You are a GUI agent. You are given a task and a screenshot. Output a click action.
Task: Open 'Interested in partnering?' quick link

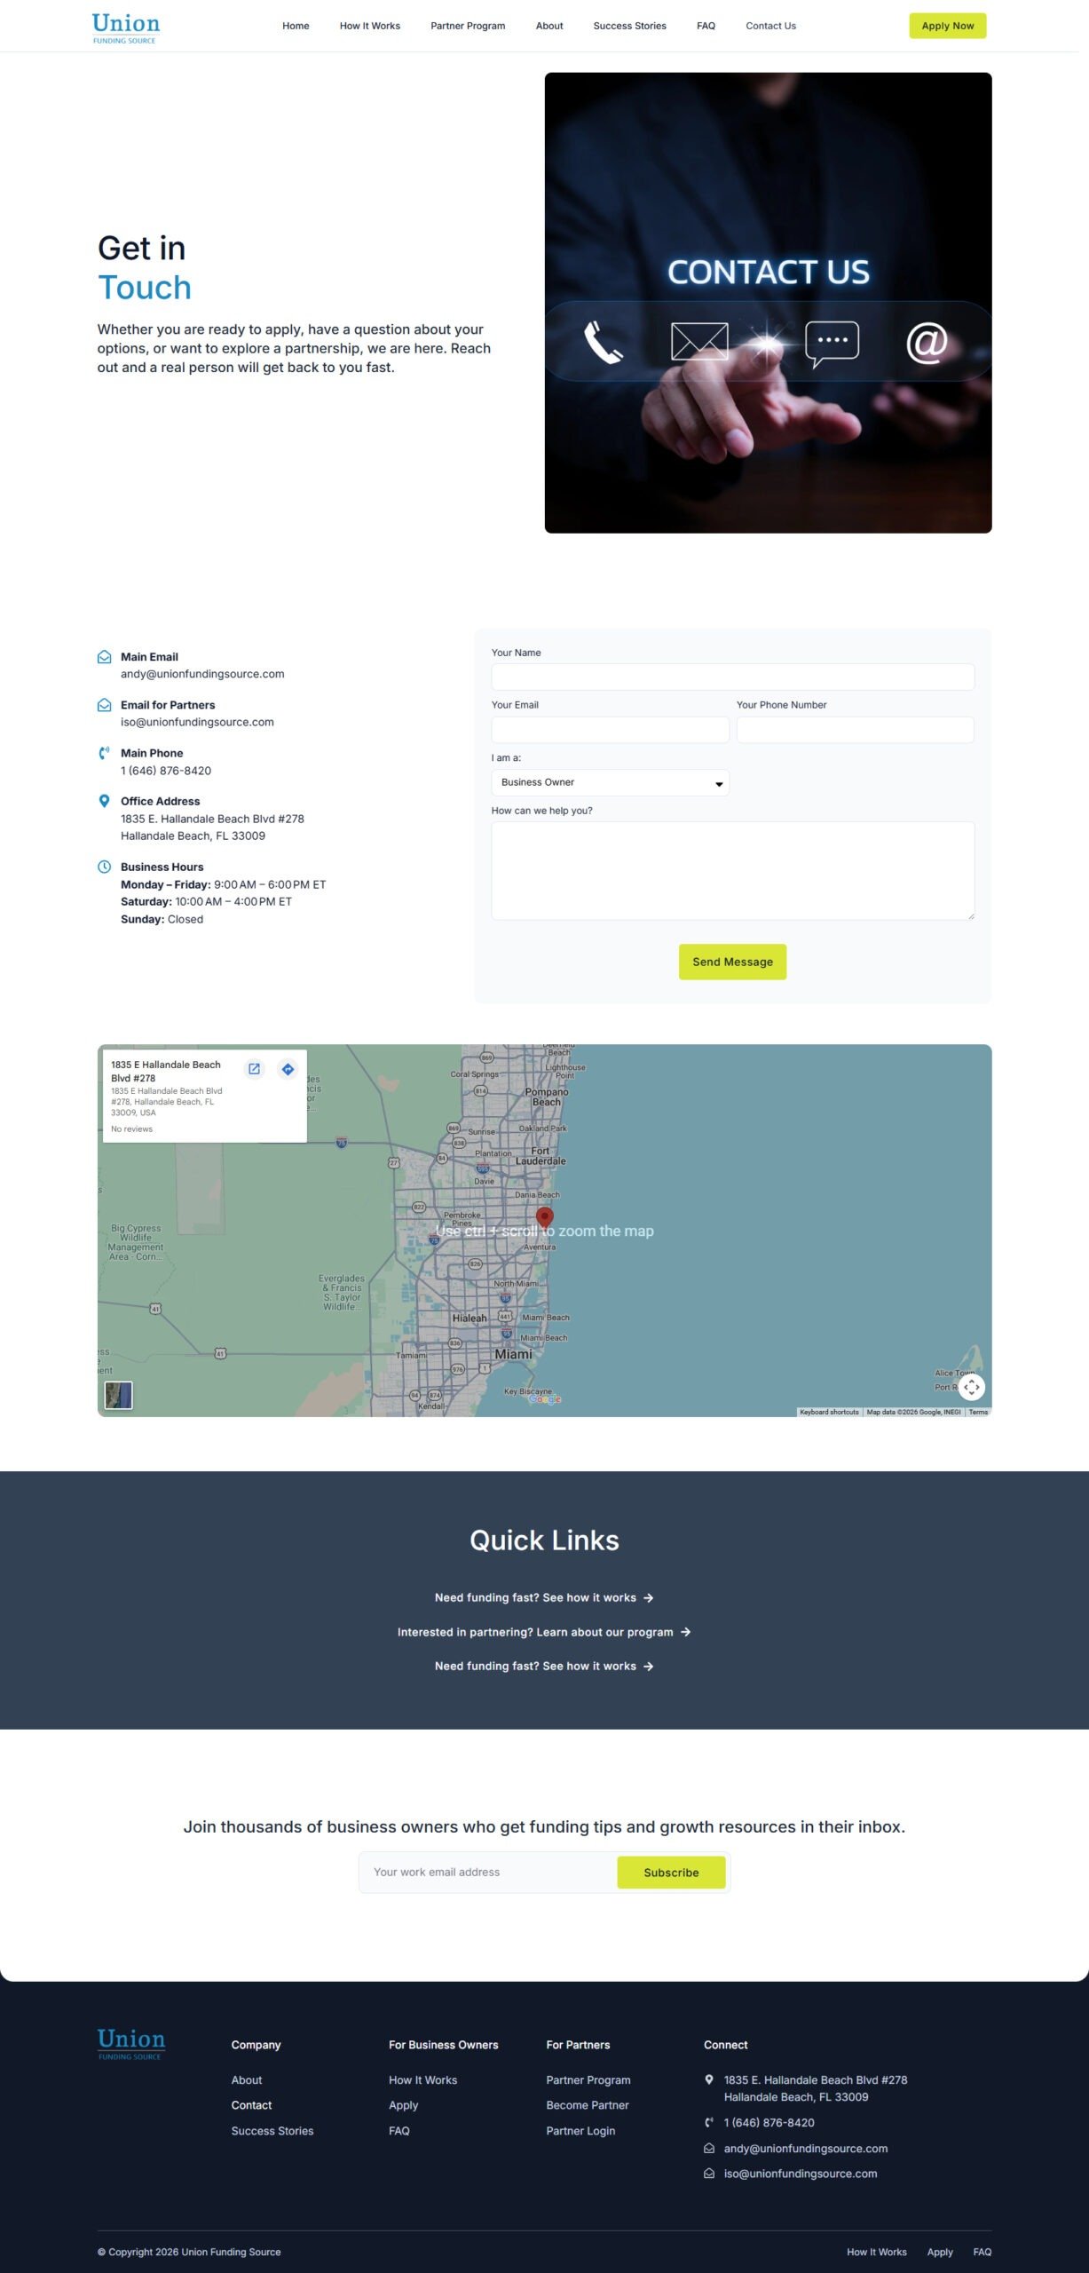pos(543,1632)
